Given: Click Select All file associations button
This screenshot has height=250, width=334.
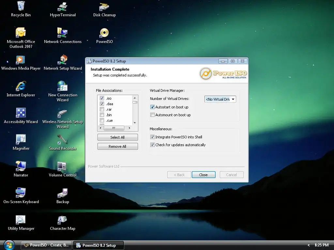Looking at the screenshot, I should coord(117,137).
